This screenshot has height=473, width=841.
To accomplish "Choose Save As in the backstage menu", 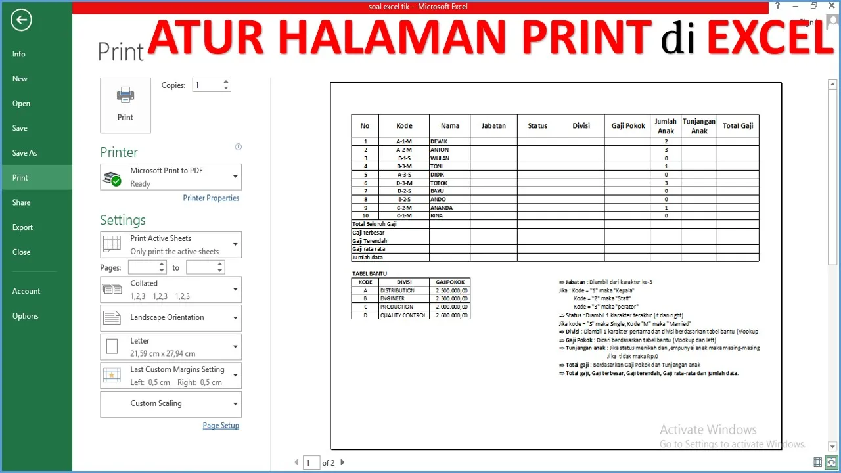I will [36, 153].
